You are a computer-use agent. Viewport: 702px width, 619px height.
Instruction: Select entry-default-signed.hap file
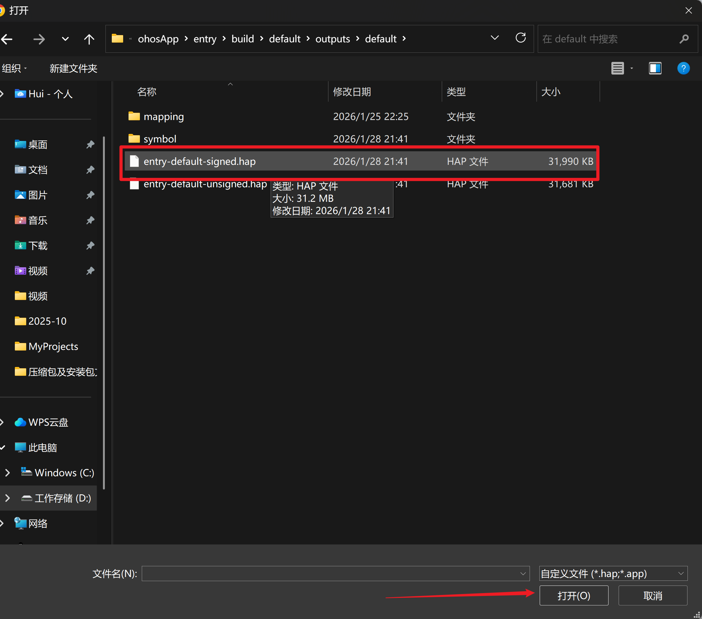199,161
